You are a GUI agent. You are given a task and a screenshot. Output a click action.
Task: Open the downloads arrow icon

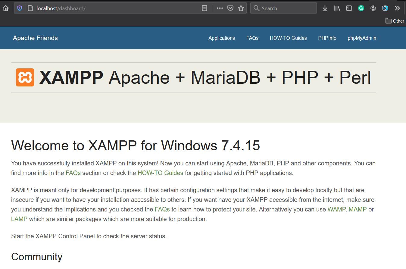(325, 8)
